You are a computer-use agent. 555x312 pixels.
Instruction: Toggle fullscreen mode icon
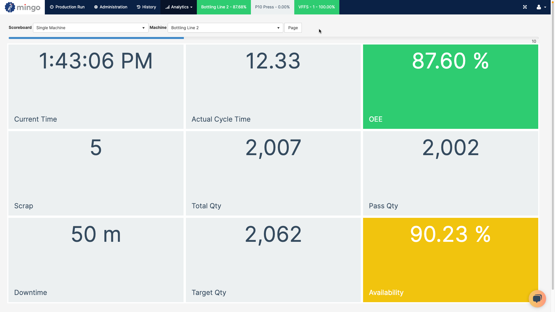(x=525, y=7)
